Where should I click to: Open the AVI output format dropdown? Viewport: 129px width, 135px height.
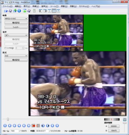[x=16, y=56]
